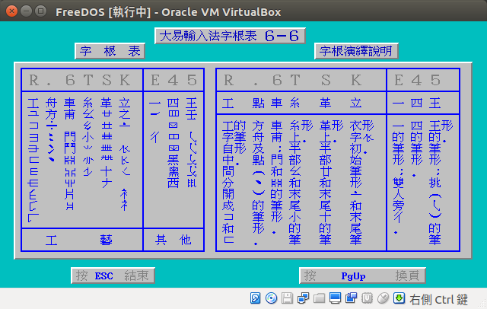Open the network adapter status icon

[303, 298]
